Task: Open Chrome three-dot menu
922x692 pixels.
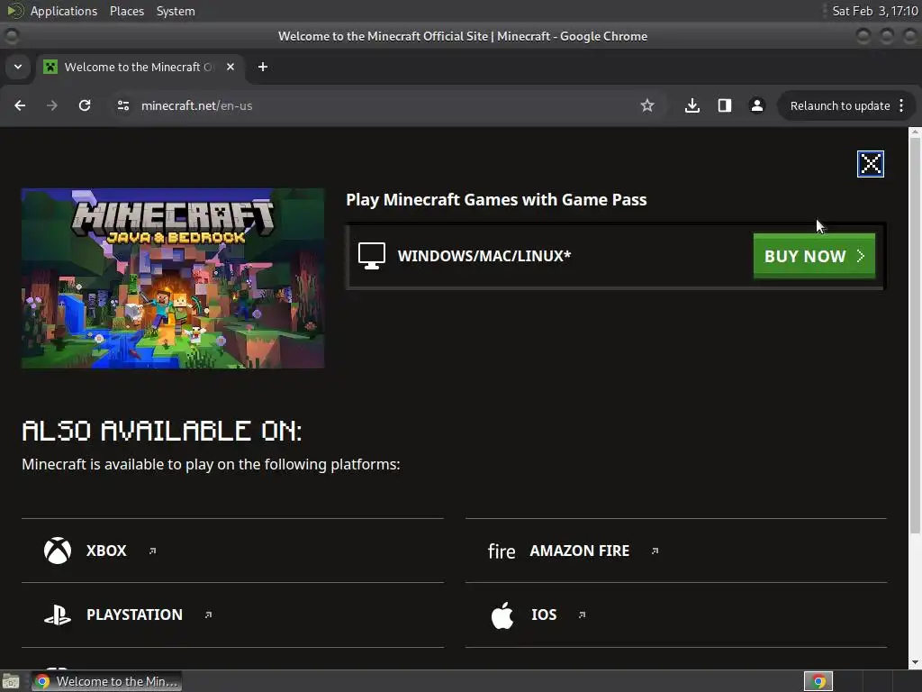Action: tap(901, 106)
